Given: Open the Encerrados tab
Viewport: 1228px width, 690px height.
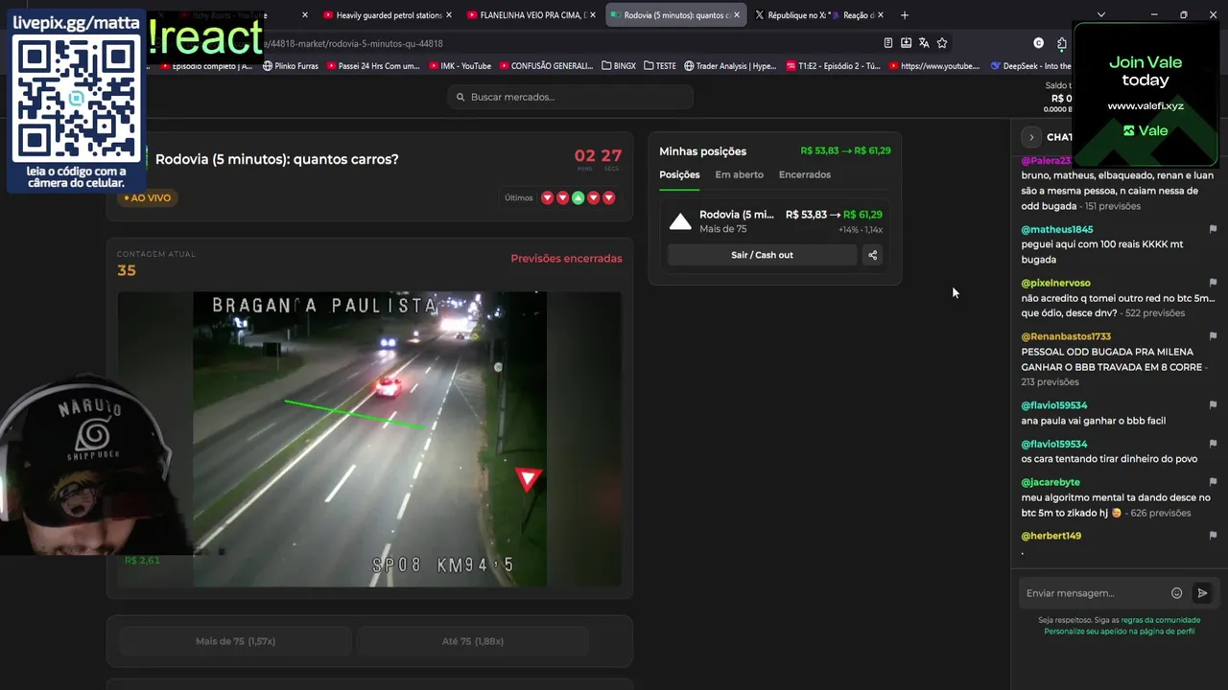Looking at the screenshot, I should 805,174.
